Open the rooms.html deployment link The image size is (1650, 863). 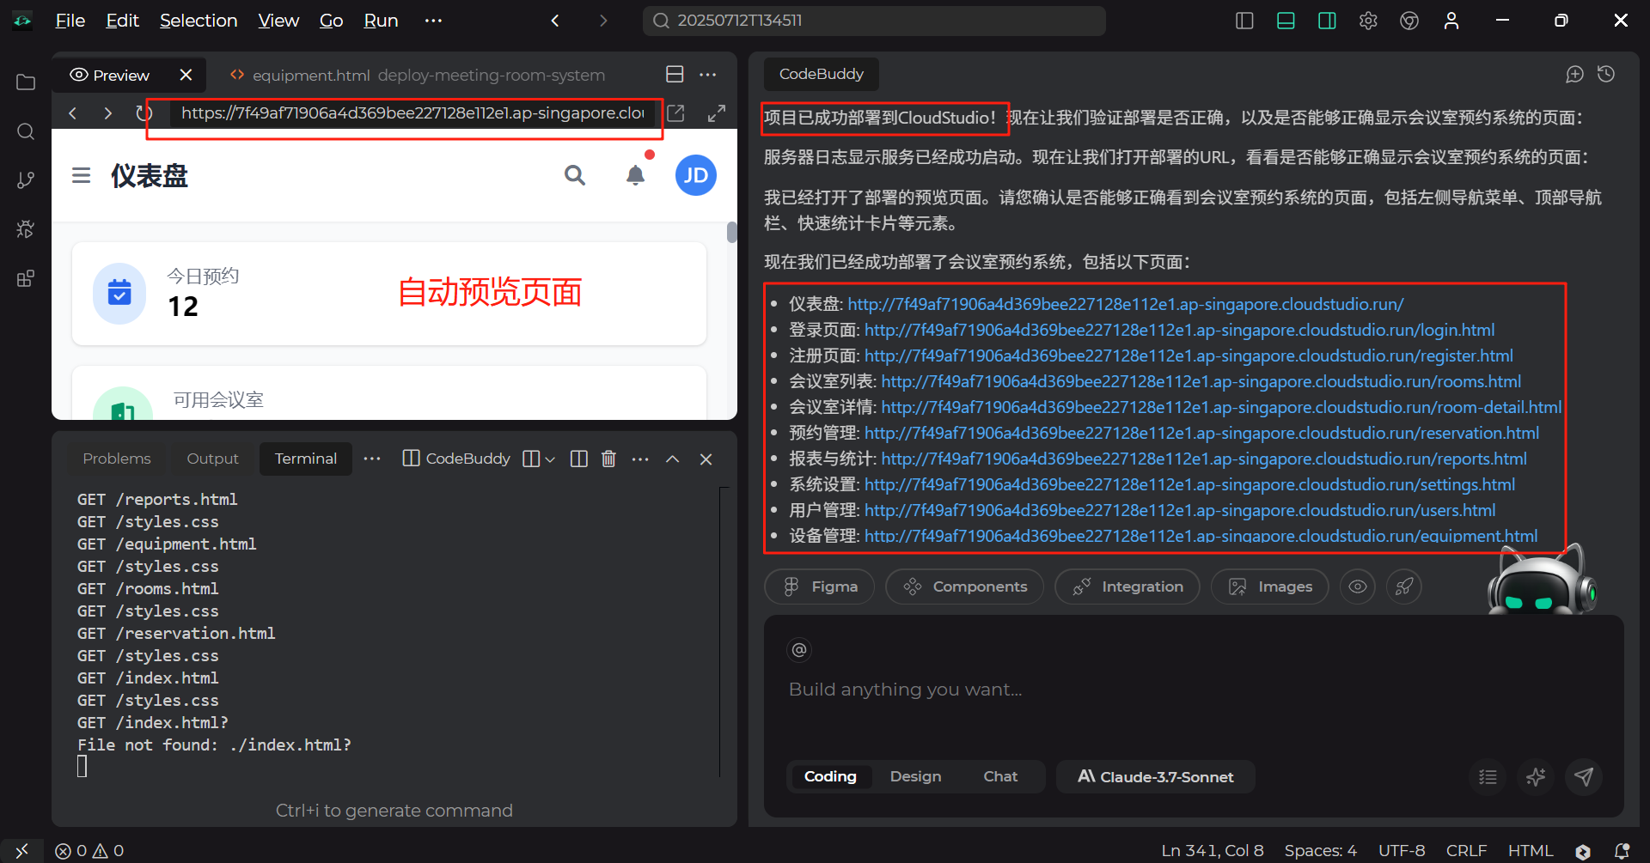pos(1201,382)
